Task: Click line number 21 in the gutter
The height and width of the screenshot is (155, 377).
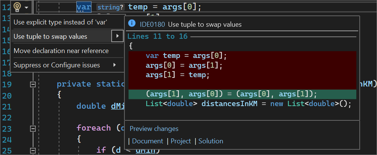Action: click(x=7, y=106)
